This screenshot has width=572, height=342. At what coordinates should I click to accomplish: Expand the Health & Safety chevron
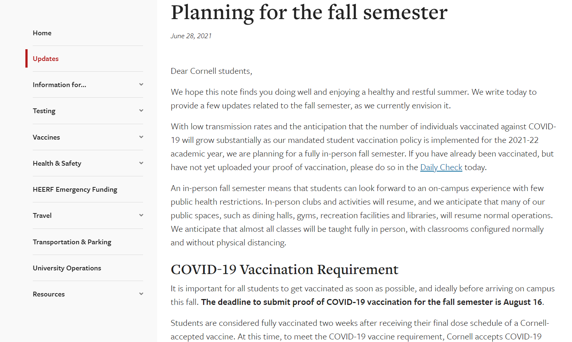tap(141, 163)
